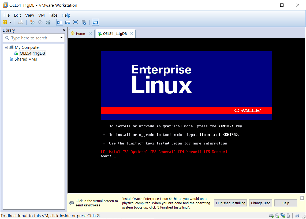Close the OEL54_11gDB tab
The width and height of the screenshot is (306, 219).
[132, 34]
